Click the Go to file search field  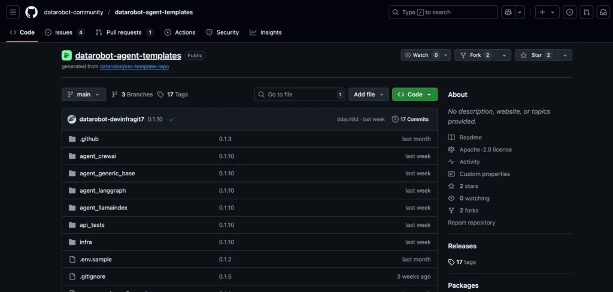299,95
